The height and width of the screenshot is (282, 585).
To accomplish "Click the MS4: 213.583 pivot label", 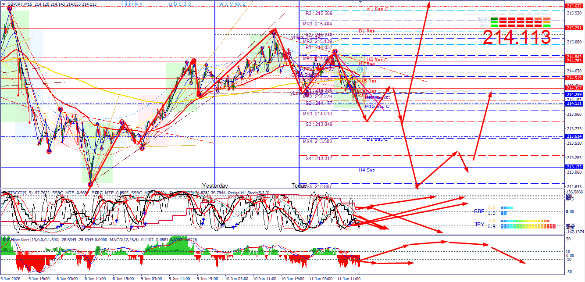I will point(317,141).
